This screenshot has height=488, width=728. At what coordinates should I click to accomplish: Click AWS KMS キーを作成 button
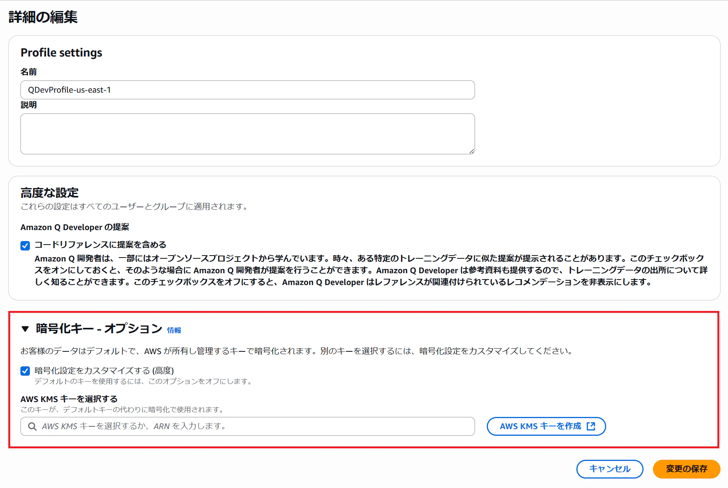[x=546, y=426]
